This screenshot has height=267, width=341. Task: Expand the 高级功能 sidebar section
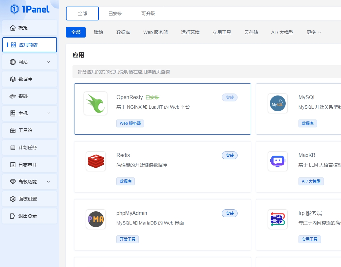click(x=30, y=181)
